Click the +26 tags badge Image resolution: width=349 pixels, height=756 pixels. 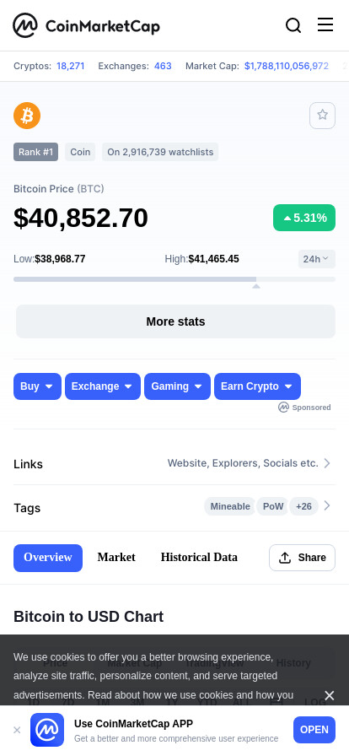(303, 506)
